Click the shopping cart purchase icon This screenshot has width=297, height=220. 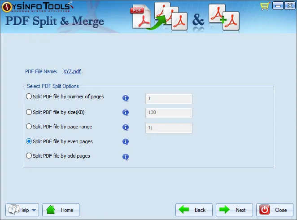coord(265,6)
